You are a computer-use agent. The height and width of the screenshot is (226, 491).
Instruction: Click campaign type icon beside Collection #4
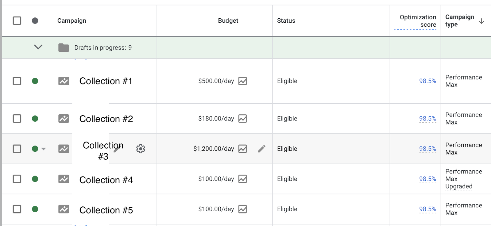pyautogui.click(x=64, y=179)
